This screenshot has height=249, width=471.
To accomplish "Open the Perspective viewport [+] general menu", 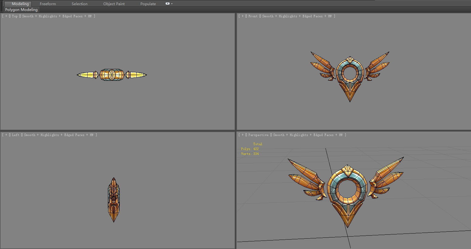I will 243,135.
